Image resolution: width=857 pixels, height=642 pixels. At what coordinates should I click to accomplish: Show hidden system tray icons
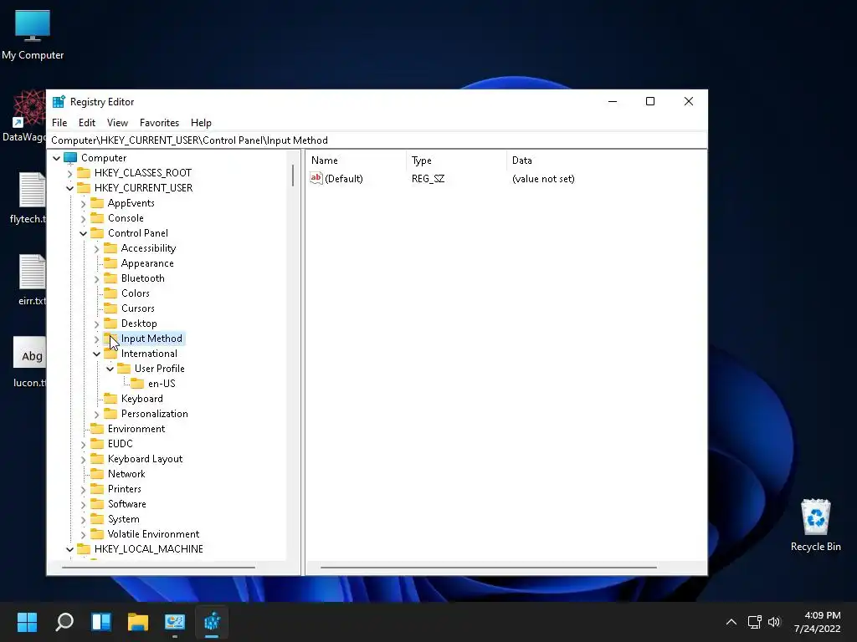click(x=731, y=622)
